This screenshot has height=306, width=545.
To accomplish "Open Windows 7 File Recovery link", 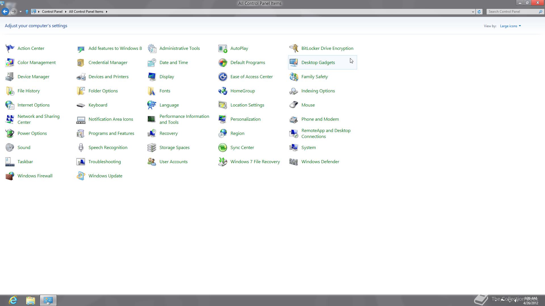I will coord(255,162).
